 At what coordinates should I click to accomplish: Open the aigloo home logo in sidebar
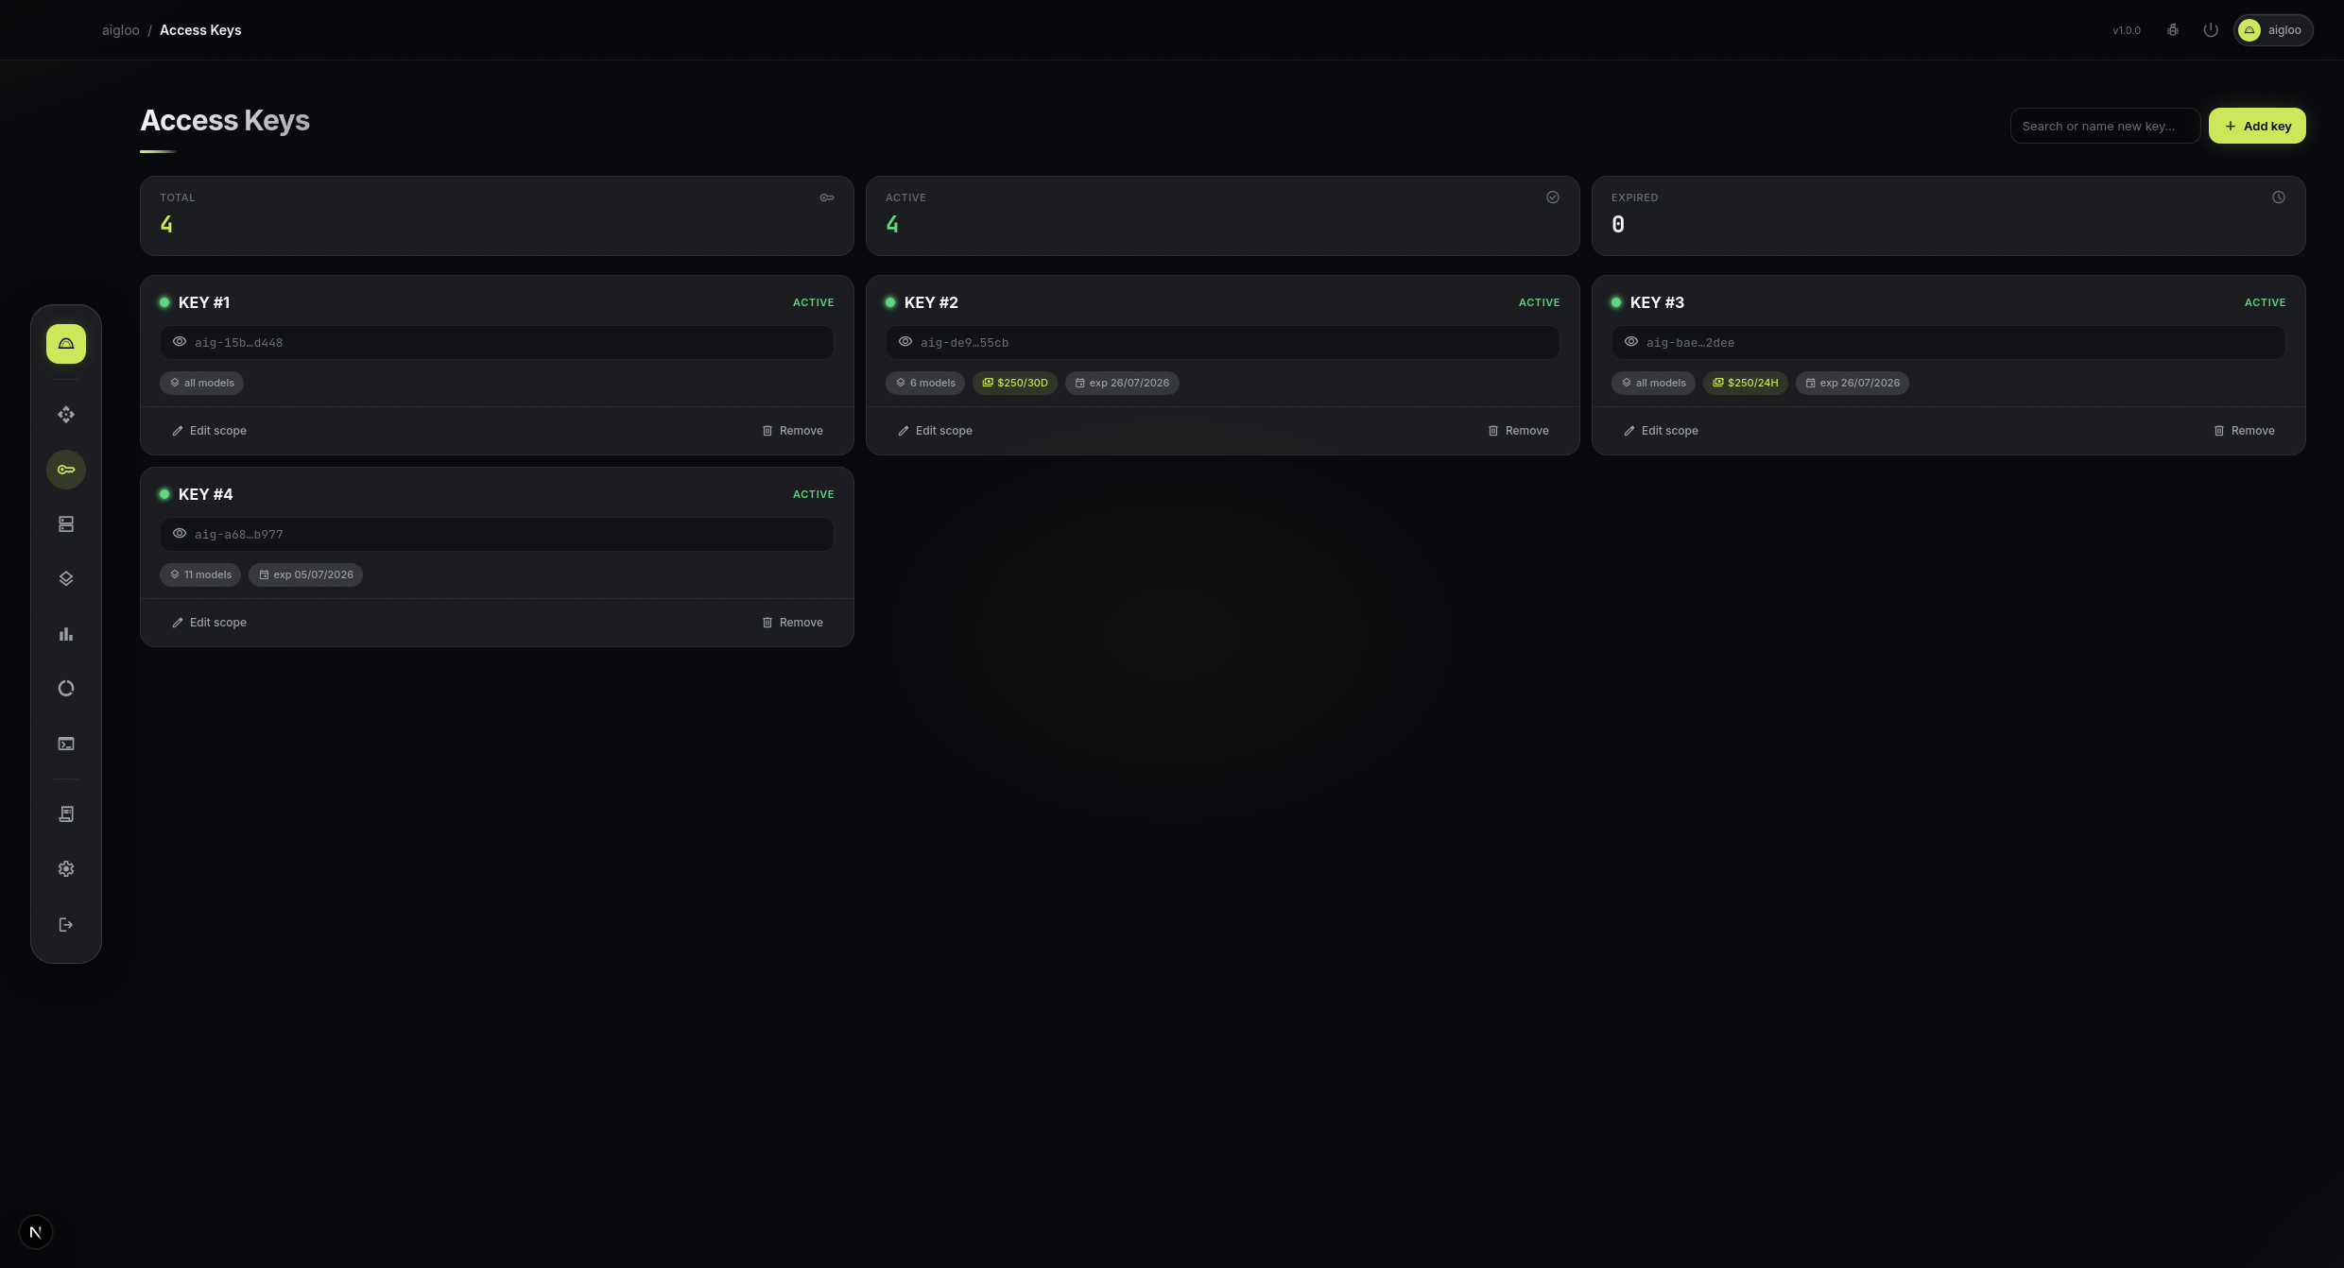pos(66,344)
